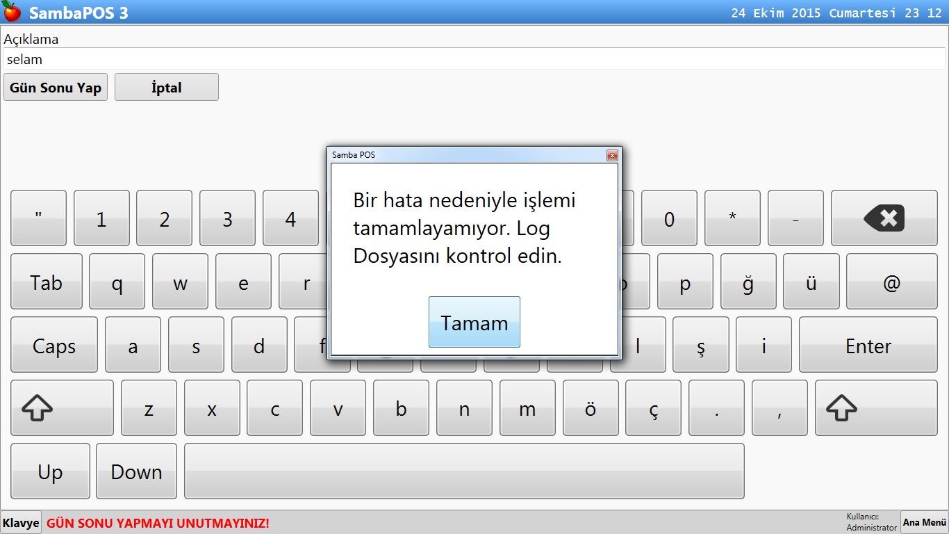
Task: Click Tamam to dismiss the error dialog
Action: (474, 322)
